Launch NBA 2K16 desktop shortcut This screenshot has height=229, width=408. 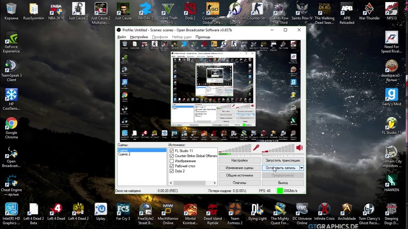[56, 11]
